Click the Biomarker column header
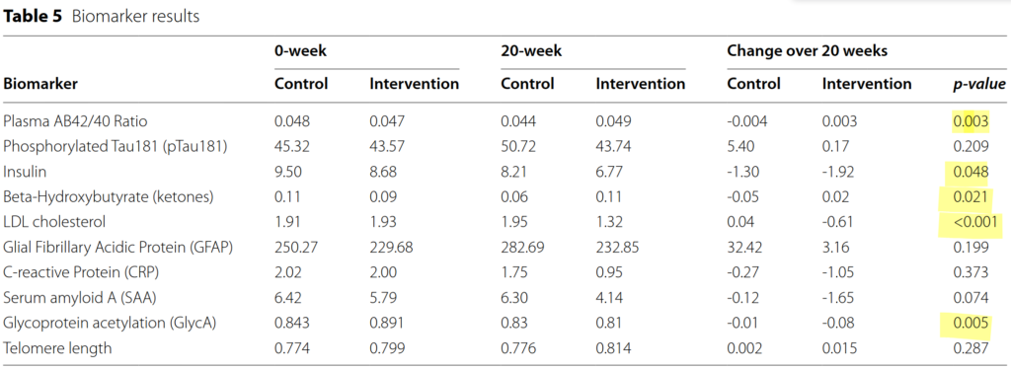Image resolution: width=1011 pixels, height=370 pixels. coord(40,84)
